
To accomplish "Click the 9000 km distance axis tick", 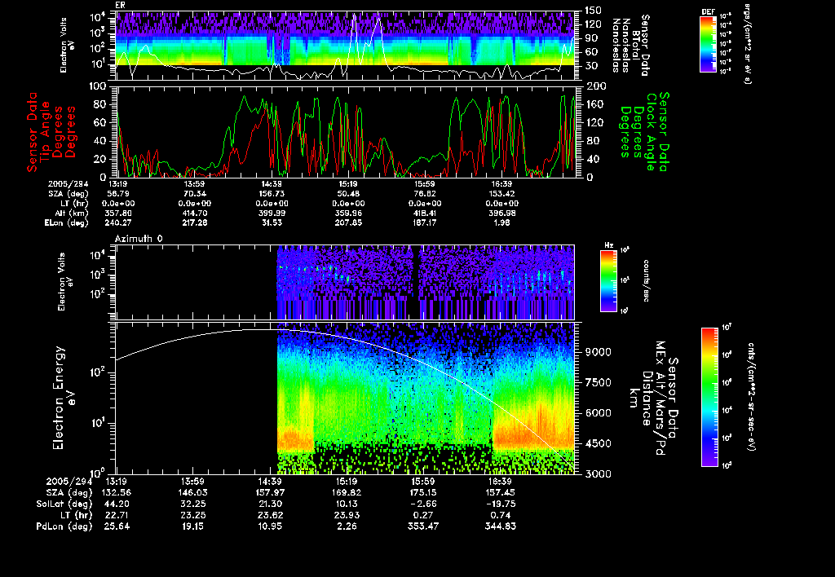I will coord(598,352).
